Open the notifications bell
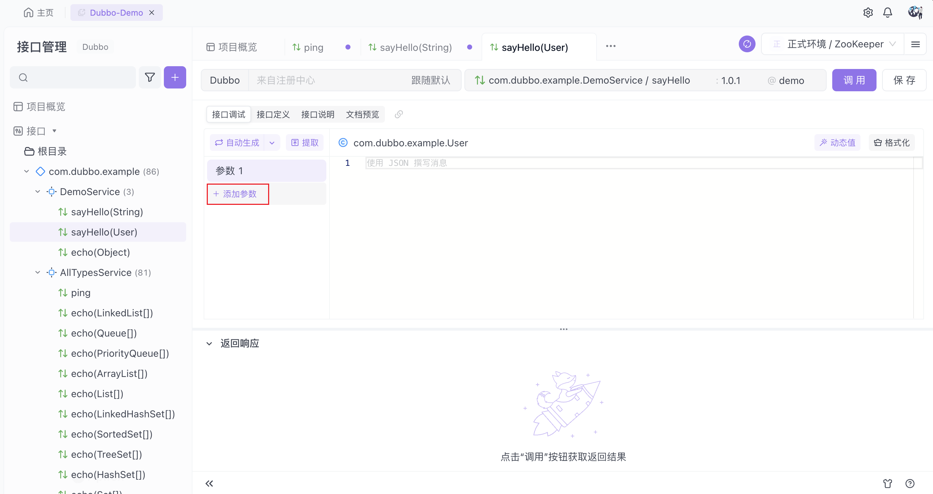 [888, 13]
